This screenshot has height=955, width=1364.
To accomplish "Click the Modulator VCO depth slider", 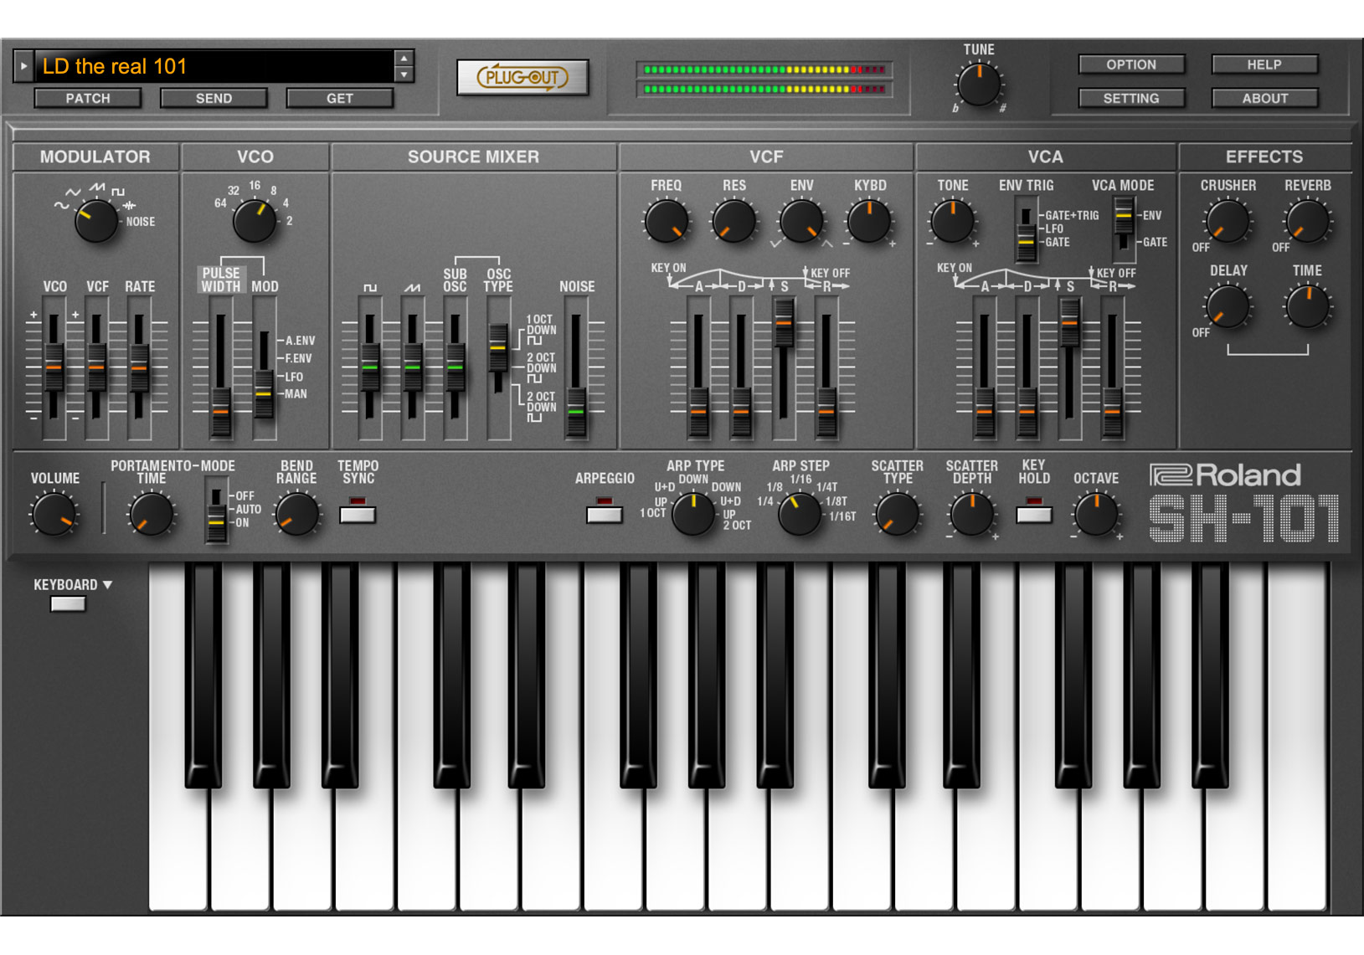I will (54, 367).
